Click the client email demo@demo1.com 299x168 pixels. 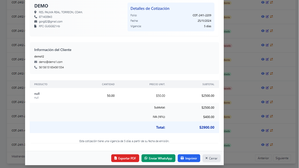click(x=51, y=62)
